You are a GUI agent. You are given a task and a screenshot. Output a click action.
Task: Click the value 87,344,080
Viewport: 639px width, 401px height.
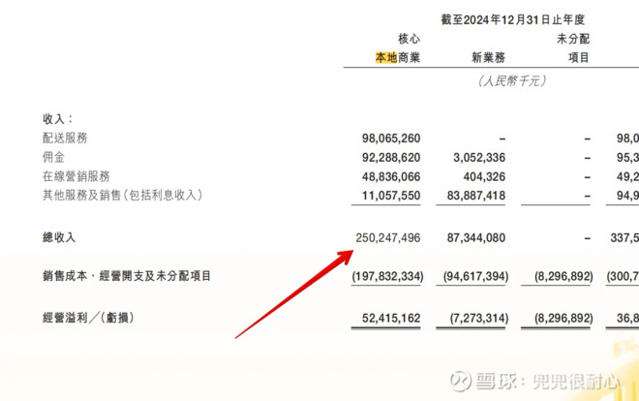pos(476,238)
